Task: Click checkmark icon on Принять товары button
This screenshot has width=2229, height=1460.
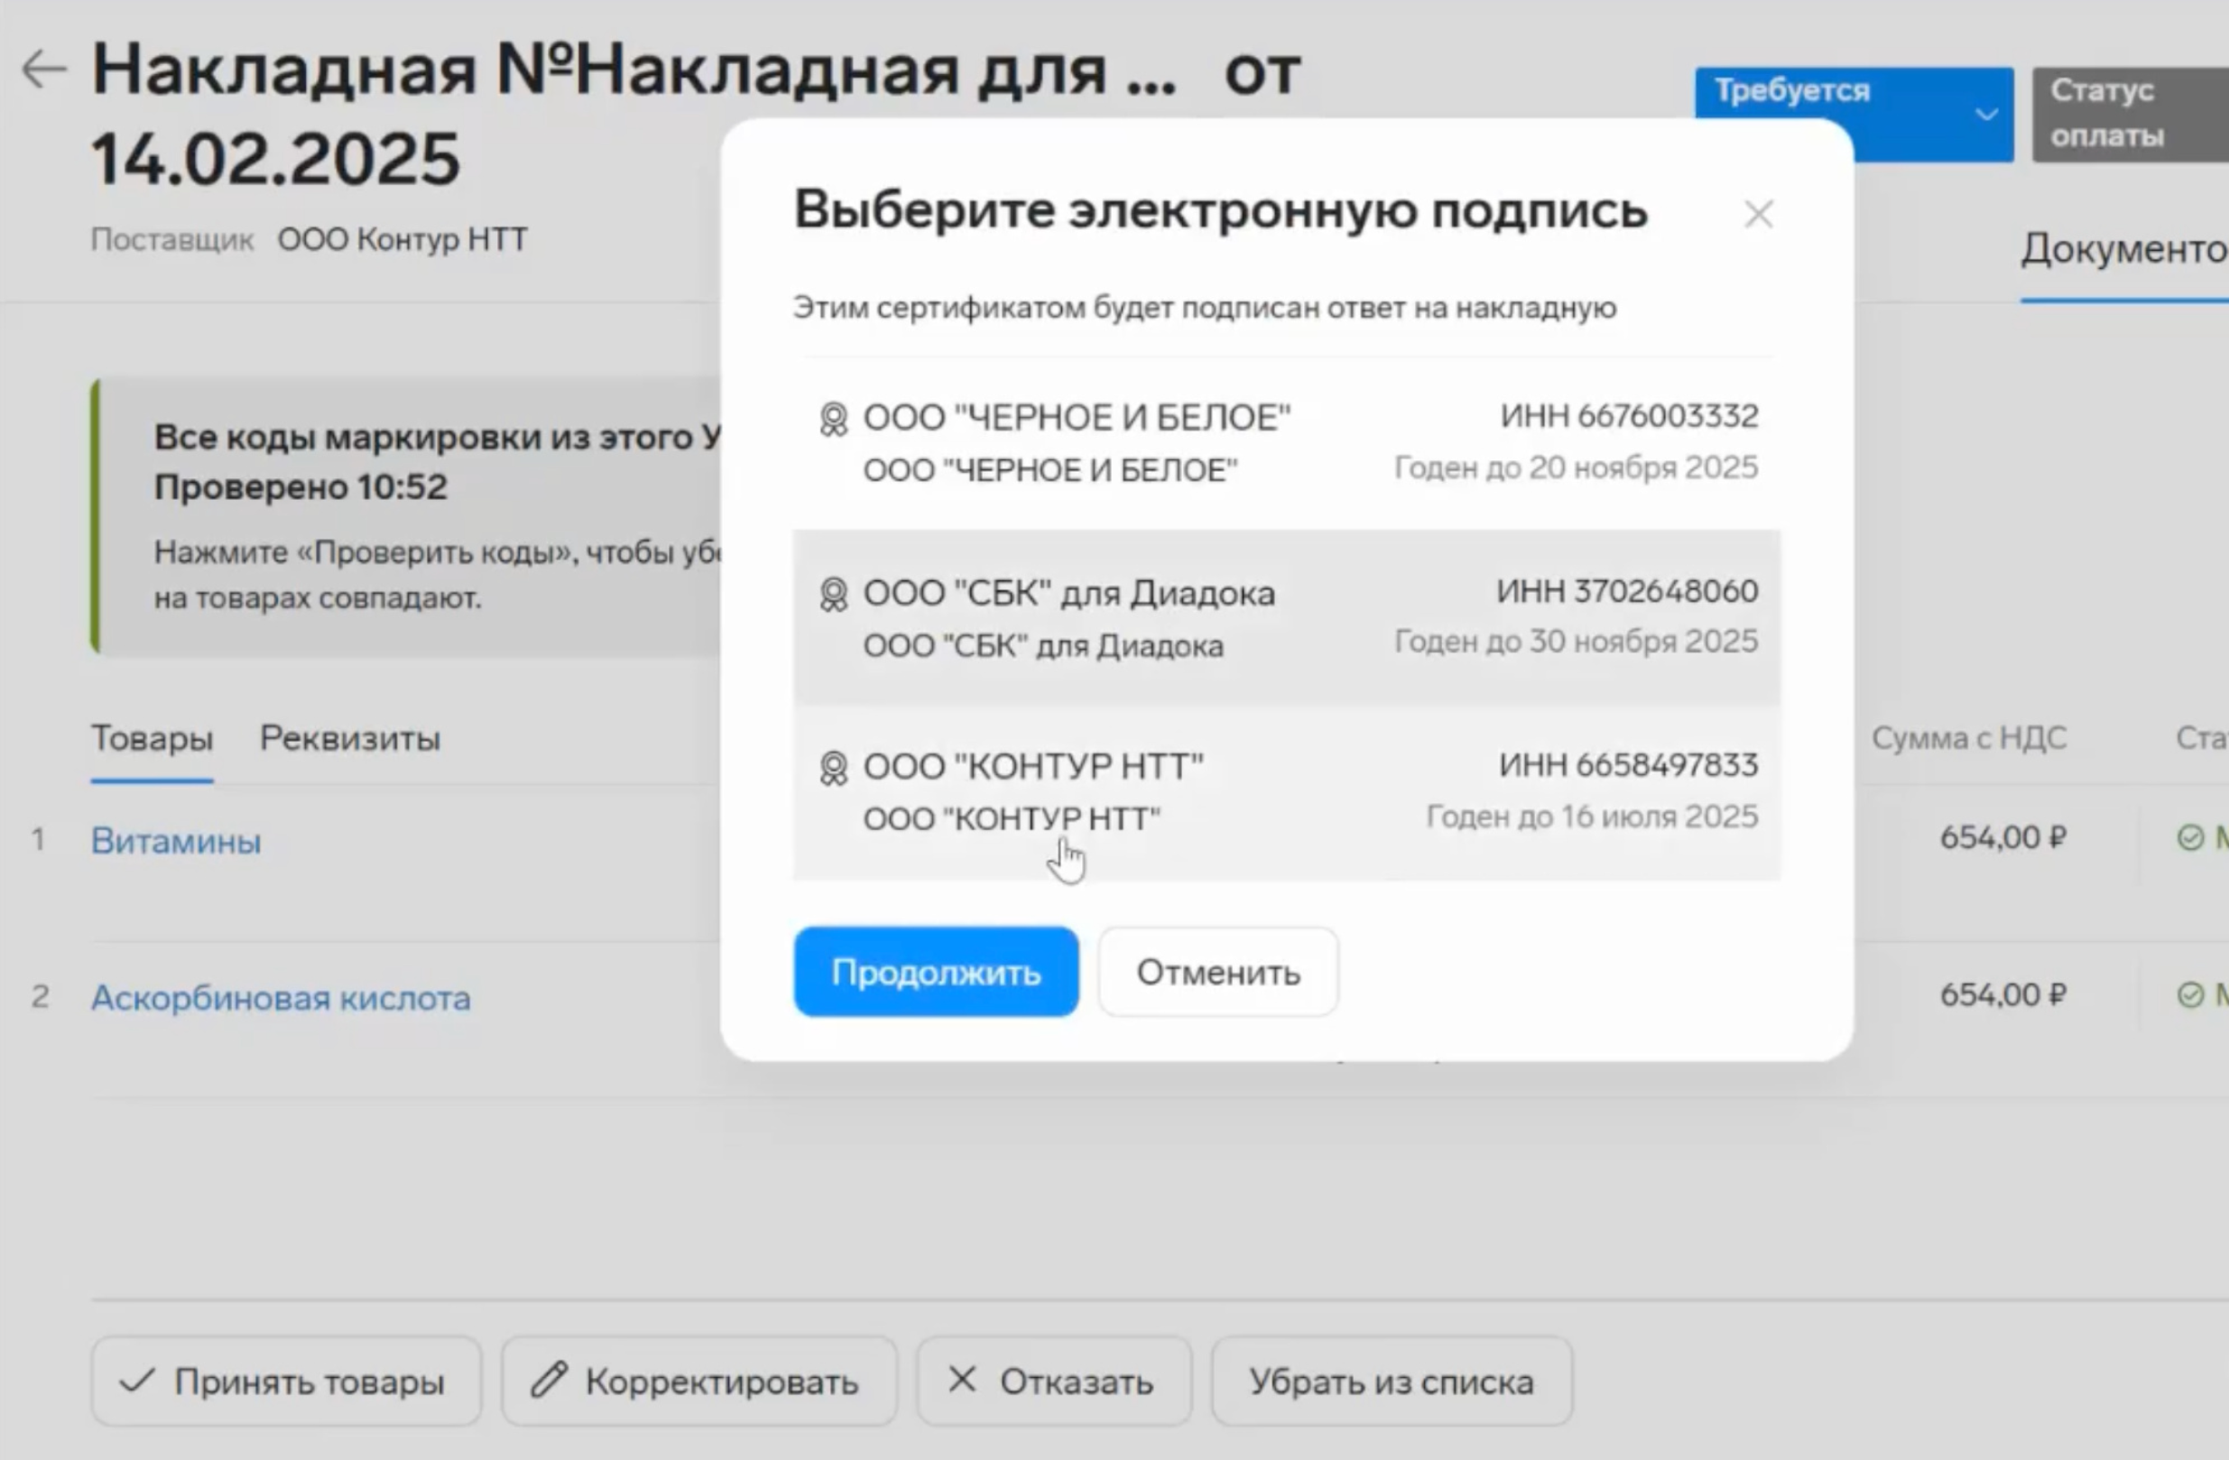Action: pyautogui.click(x=137, y=1381)
